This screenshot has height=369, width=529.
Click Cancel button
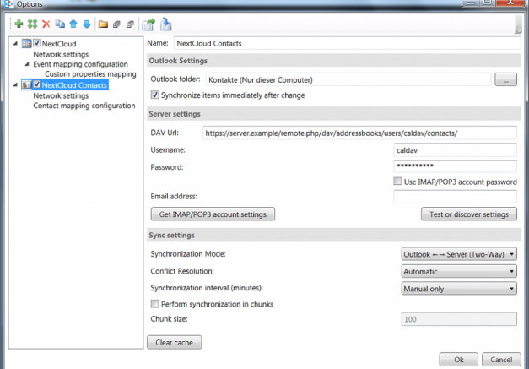pyautogui.click(x=501, y=360)
